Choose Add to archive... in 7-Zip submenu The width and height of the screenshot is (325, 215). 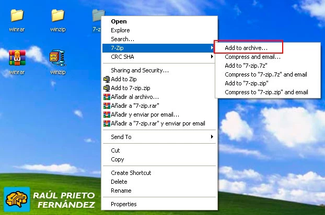point(246,48)
